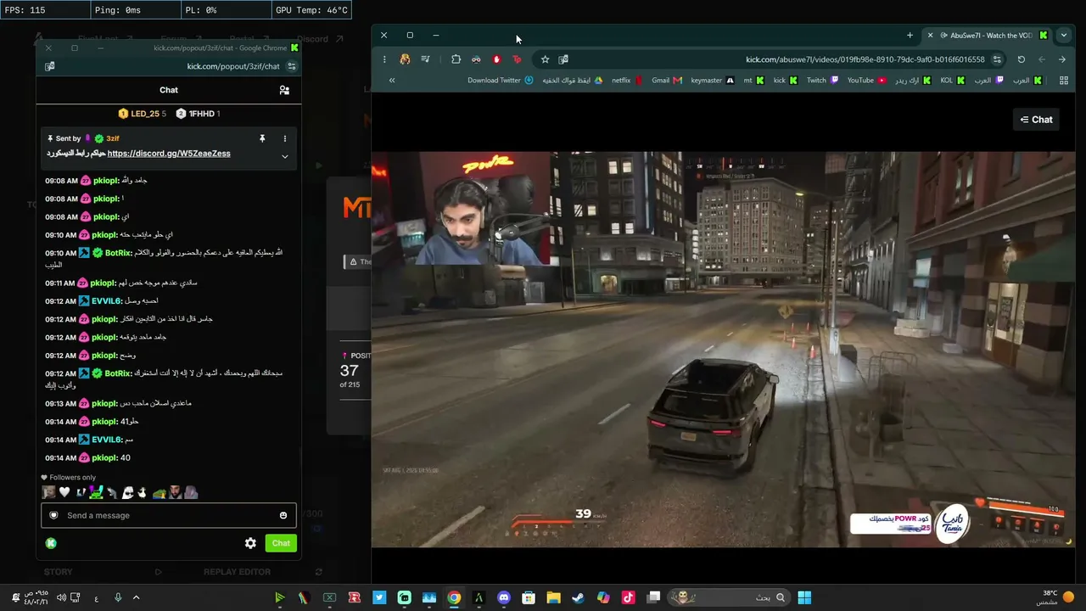Click the stream video player

pyautogui.click(x=723, y=350)
